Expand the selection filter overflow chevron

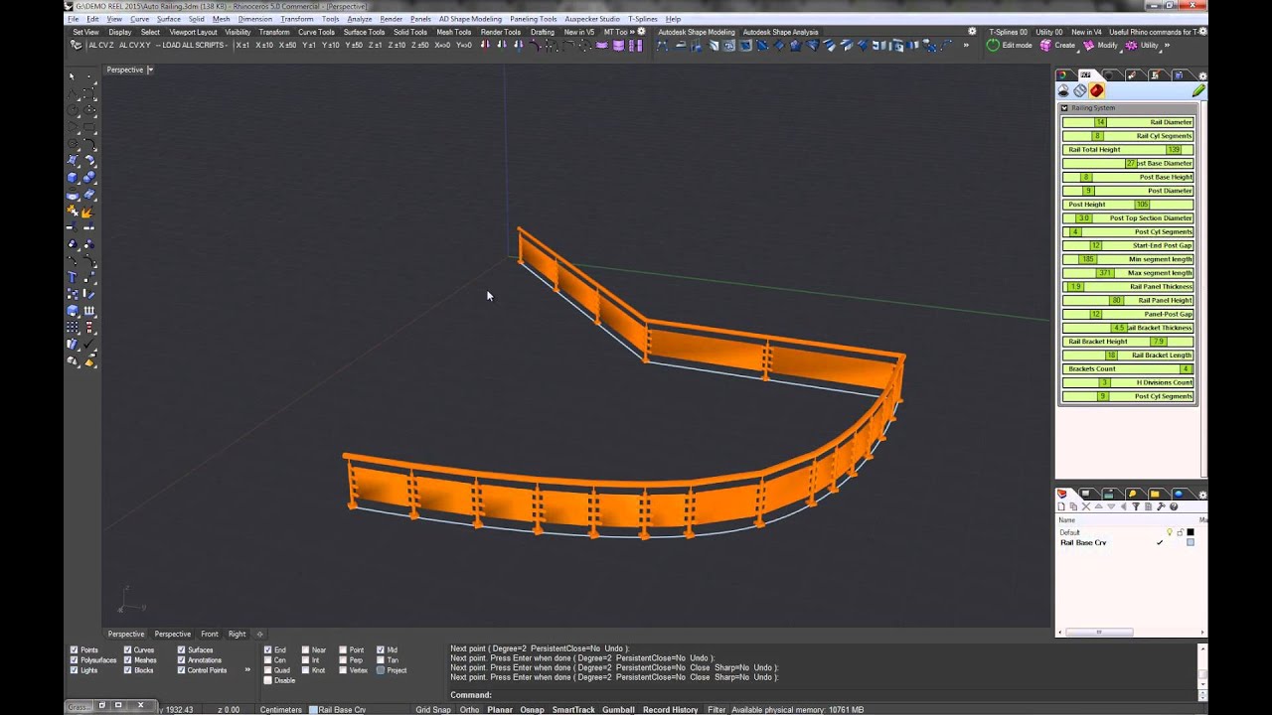tap(247, 669)
